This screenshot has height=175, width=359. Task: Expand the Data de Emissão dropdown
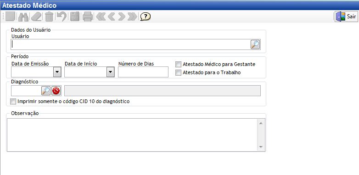(x=57, y=72)
